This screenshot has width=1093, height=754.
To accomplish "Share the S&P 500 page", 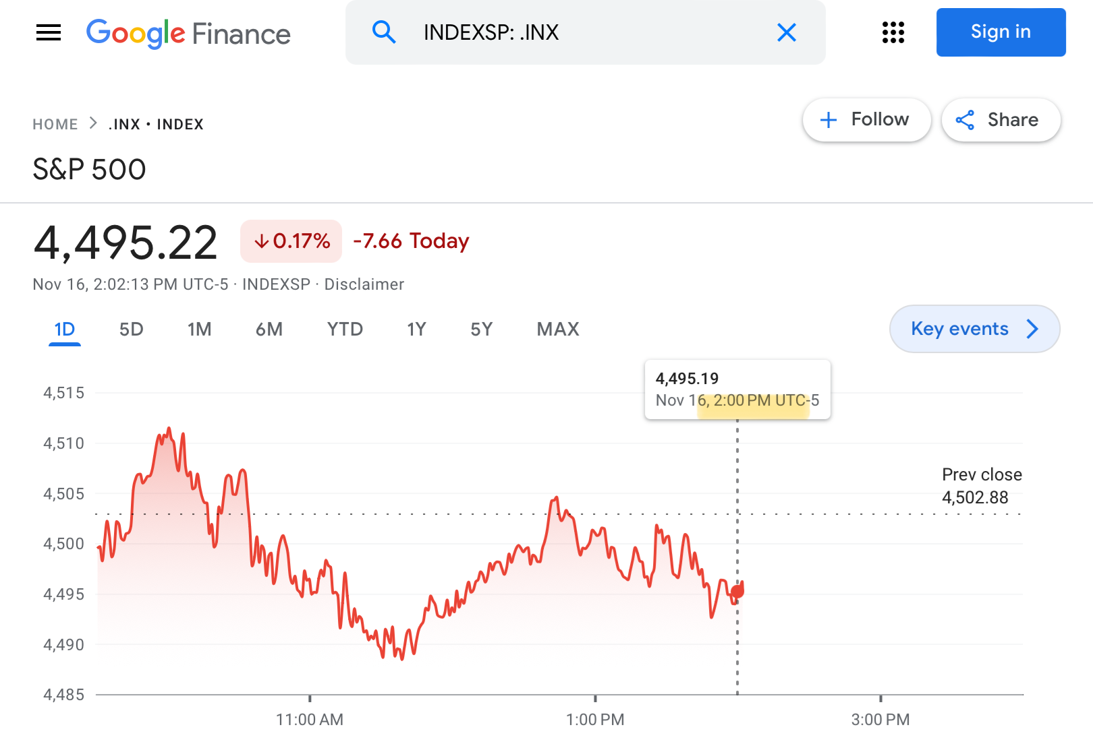I will (1001, 120).
